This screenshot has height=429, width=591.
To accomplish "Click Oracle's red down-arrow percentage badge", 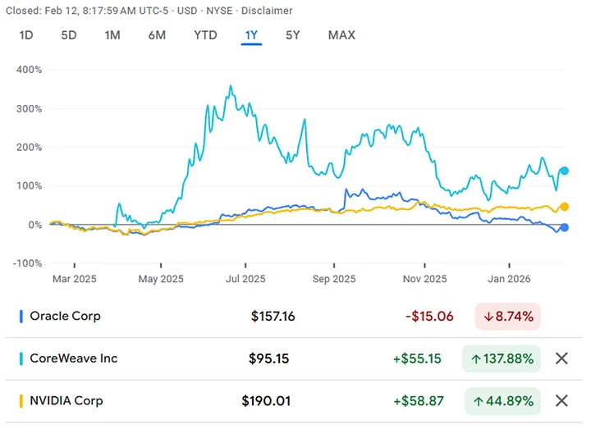I will pyautogui.click(x=507, y=316).
